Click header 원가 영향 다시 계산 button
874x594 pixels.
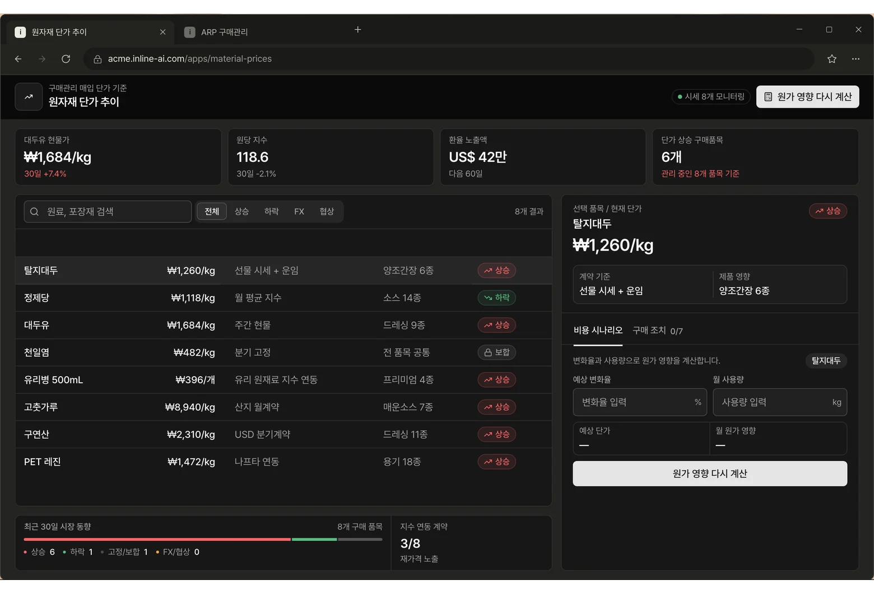coord(807,96)
